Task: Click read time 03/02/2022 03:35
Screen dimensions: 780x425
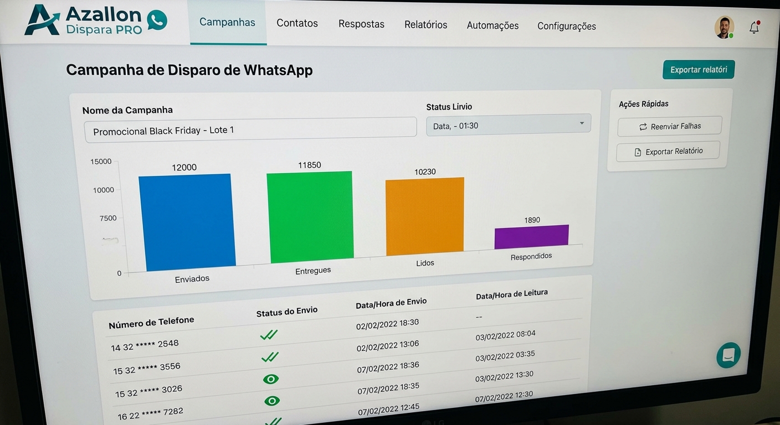Action: point(505,356)
